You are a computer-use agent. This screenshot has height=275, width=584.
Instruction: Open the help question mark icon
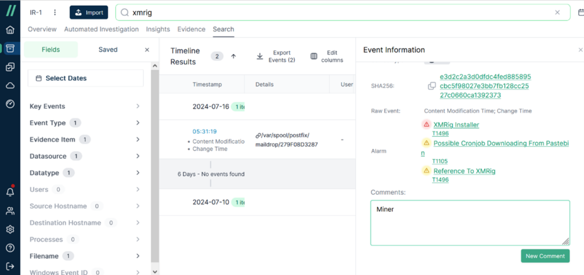(x=10, y=248)
